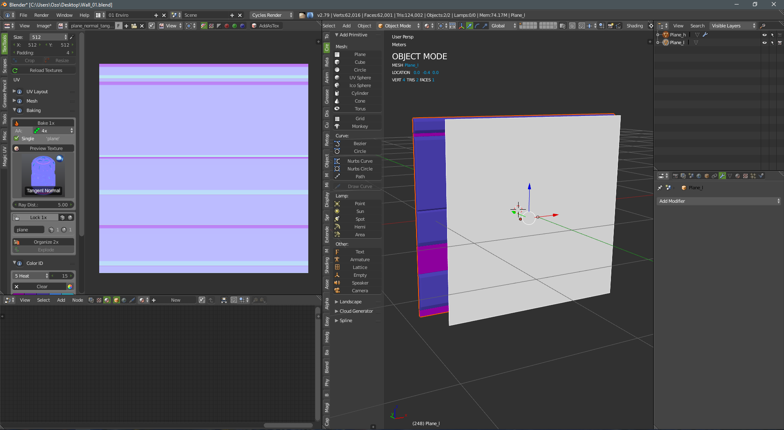Toggle selectability arrow for Plane_h
The width and height of the screenshot is (784, 430).
[772, 35]
